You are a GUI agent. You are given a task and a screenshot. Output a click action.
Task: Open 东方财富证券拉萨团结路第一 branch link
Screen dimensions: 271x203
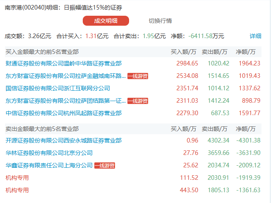[x=66, y=101]
